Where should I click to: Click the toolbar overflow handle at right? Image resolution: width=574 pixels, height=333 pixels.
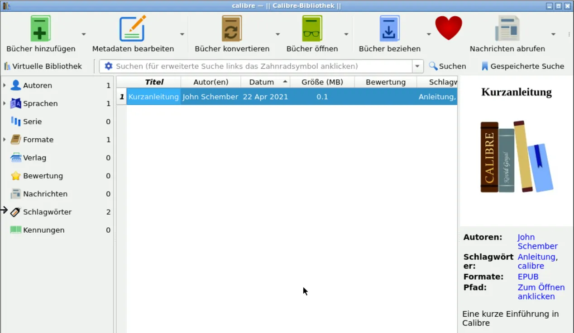pyautogui.click(x=569, y=34)
